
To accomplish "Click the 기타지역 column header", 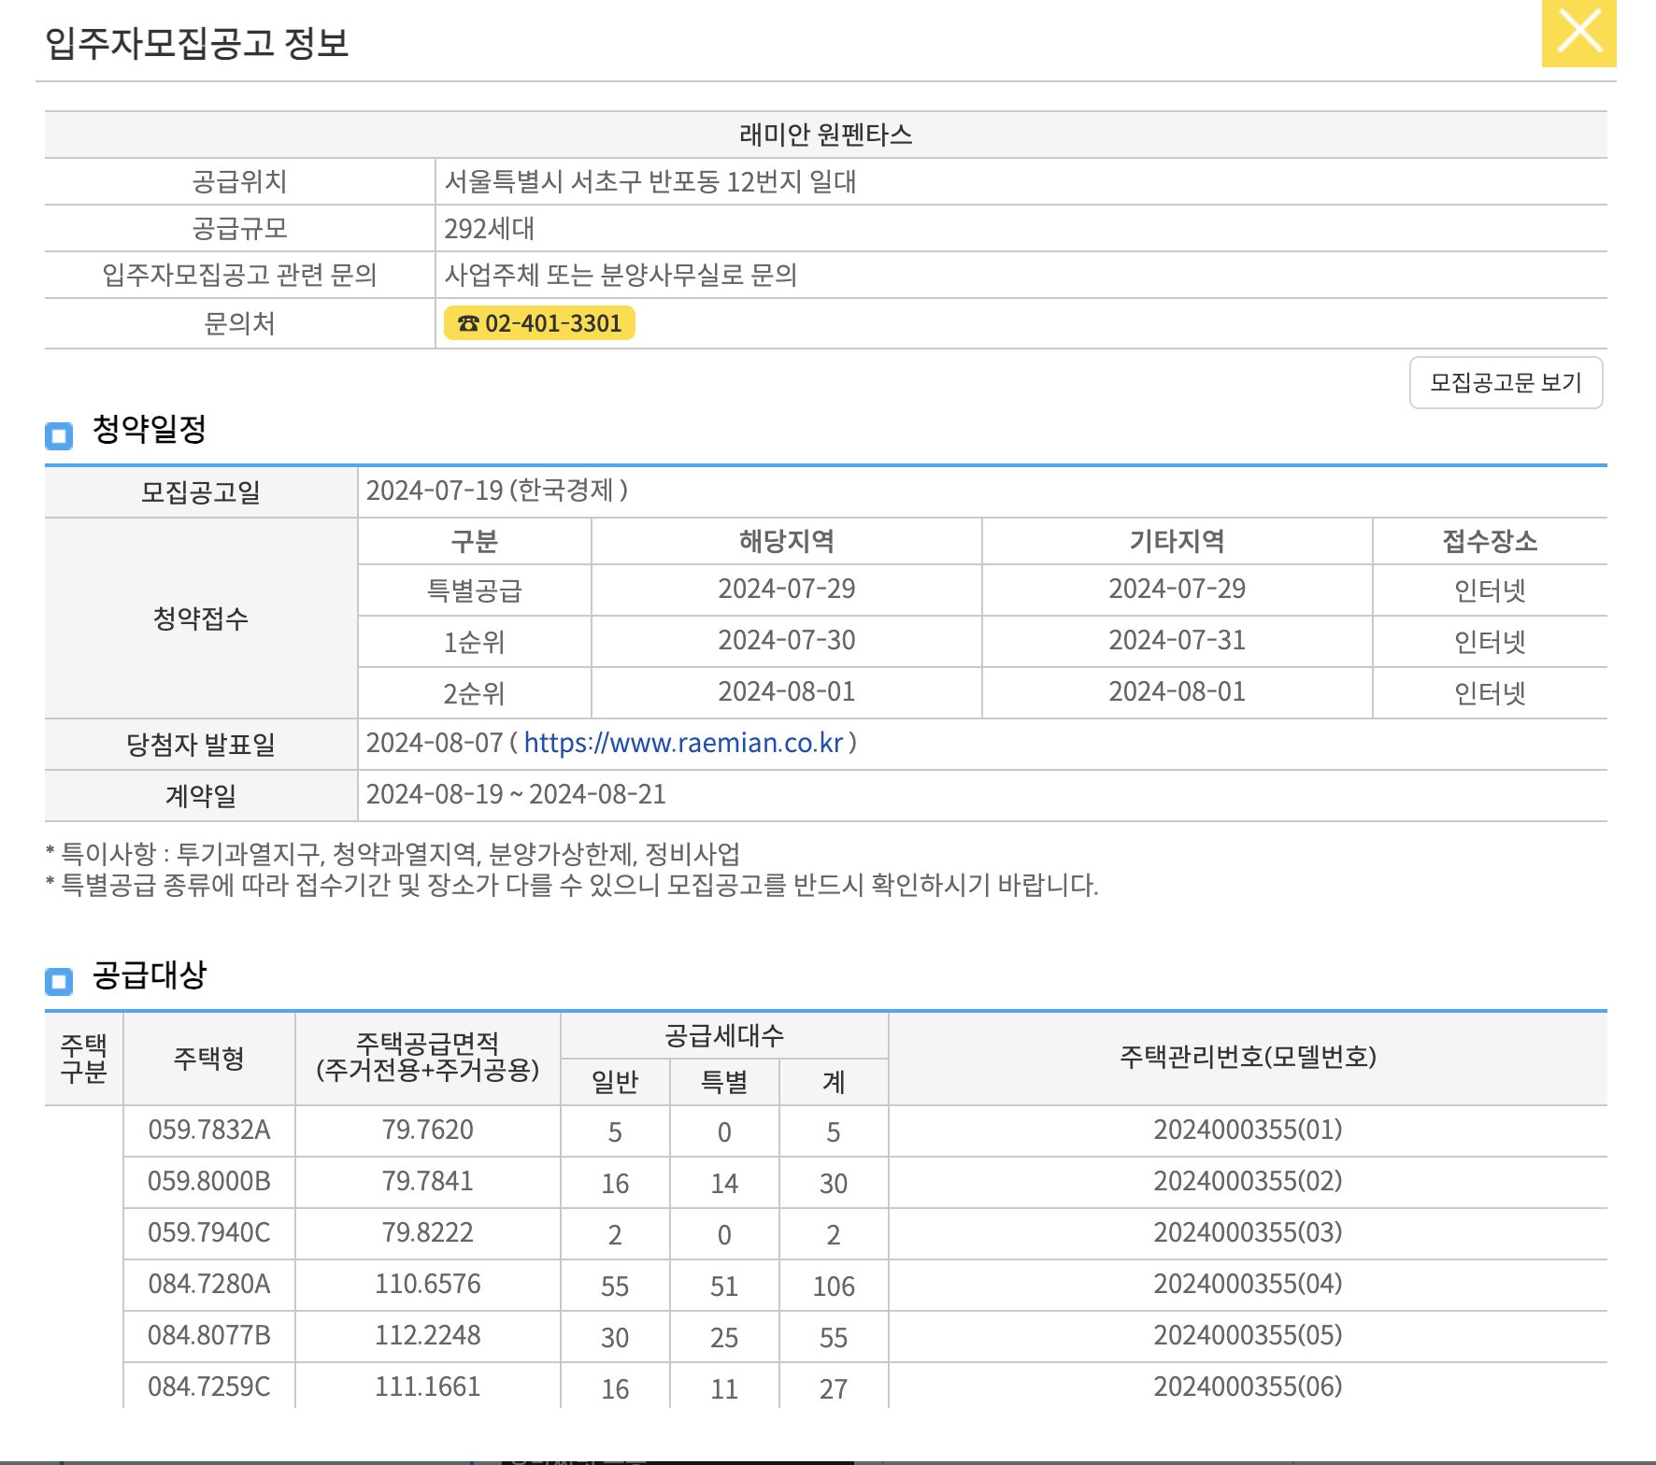I will coord(1177,541).
